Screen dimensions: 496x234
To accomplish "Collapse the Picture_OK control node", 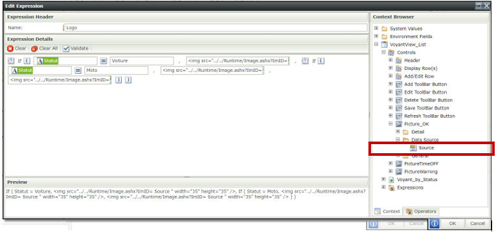I will click(390, 124).
